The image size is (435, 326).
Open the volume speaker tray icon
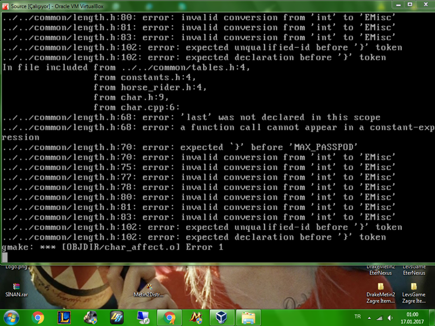(x=390, y=318)
